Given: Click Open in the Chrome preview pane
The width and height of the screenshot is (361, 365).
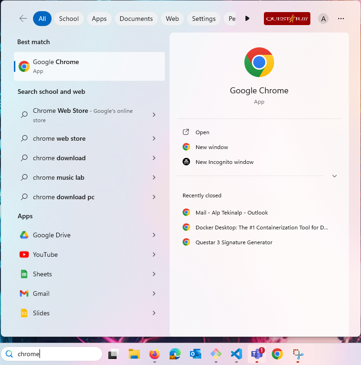Looking at the screenshot, I should tap(259, 132).
